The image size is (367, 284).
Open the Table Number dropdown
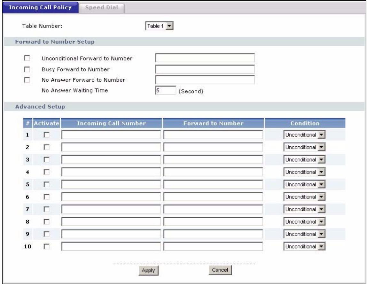[x=160, y=26]
